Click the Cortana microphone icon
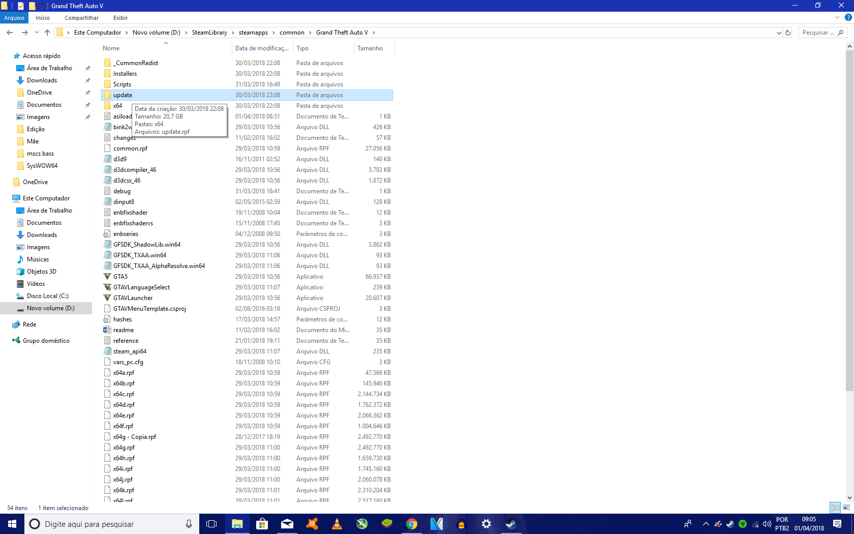 click(189, 524)
